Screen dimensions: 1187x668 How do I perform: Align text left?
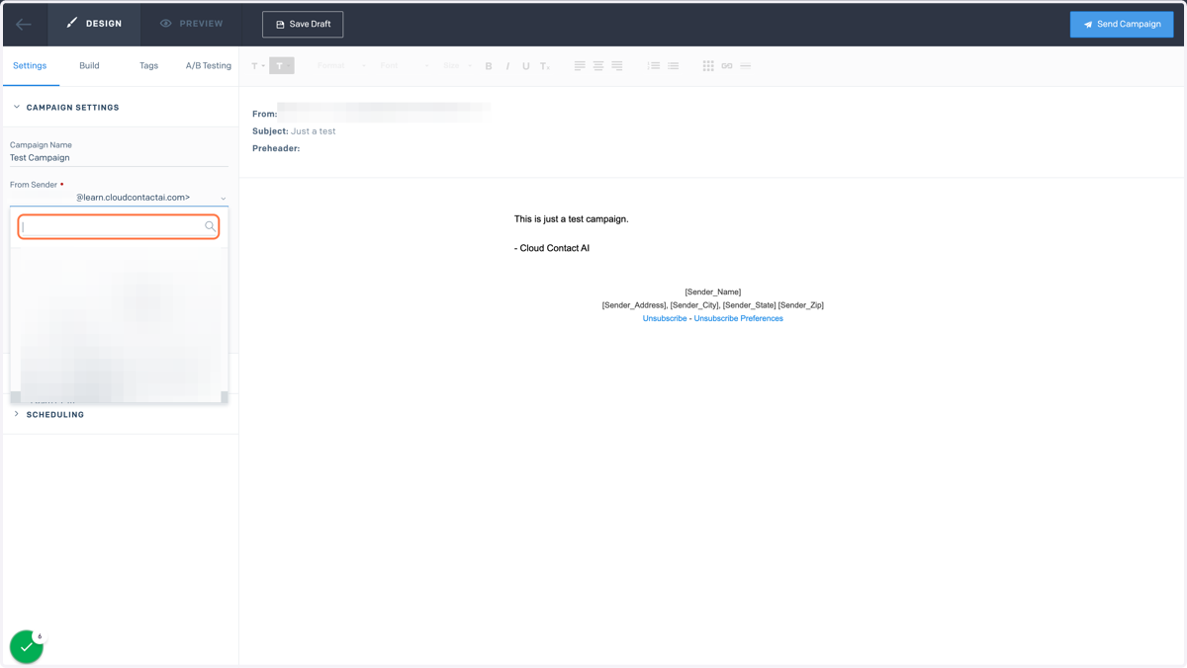point(580,66)
